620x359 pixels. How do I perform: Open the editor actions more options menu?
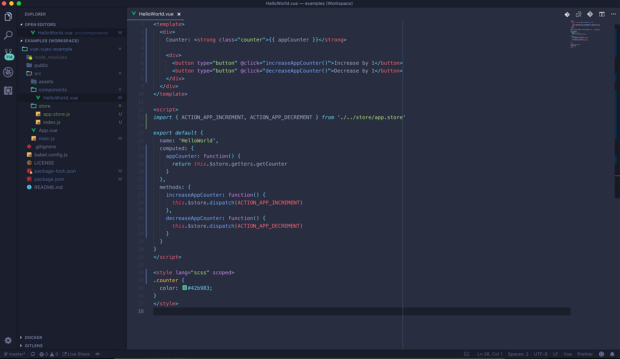tap(613, 14)
